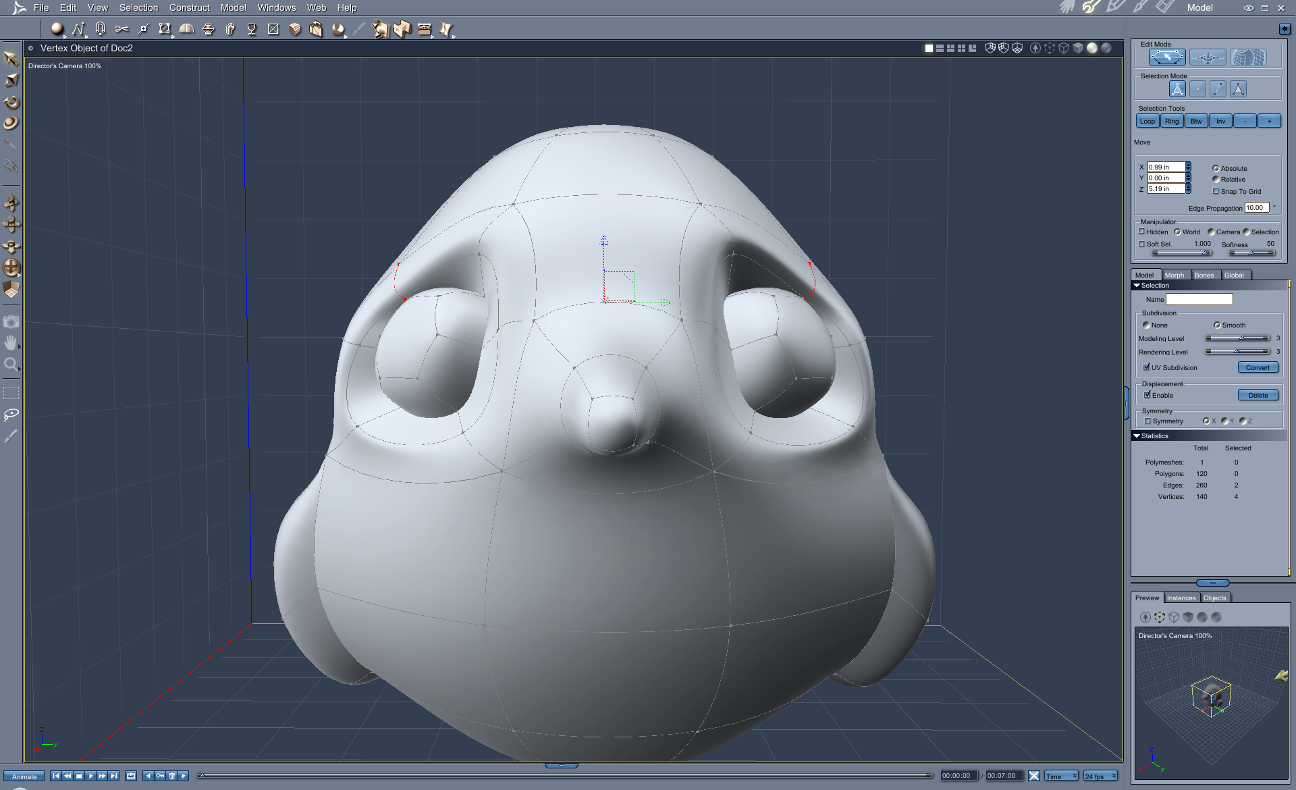Image resolution: width=1296 pixels, height=790 pixels.
Task: Open the Construct menu
Action: (x=189, y=7)
